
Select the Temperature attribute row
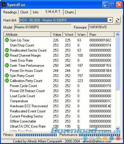point(59,101)
